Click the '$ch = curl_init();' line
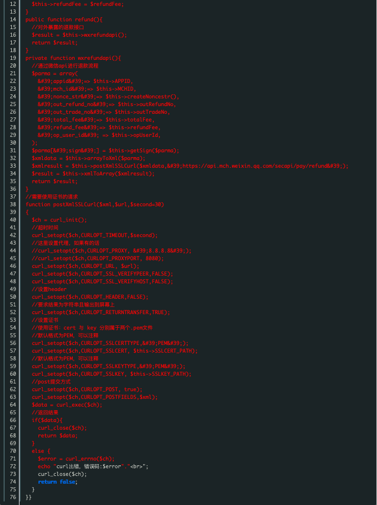 click(x=60, y=220)
